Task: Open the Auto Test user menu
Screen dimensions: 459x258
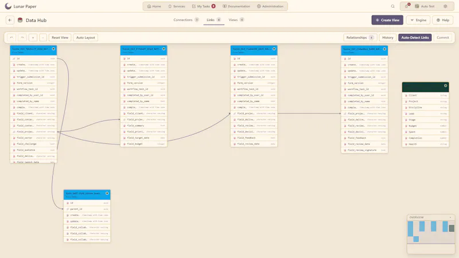Action: [x=425, y=6]
